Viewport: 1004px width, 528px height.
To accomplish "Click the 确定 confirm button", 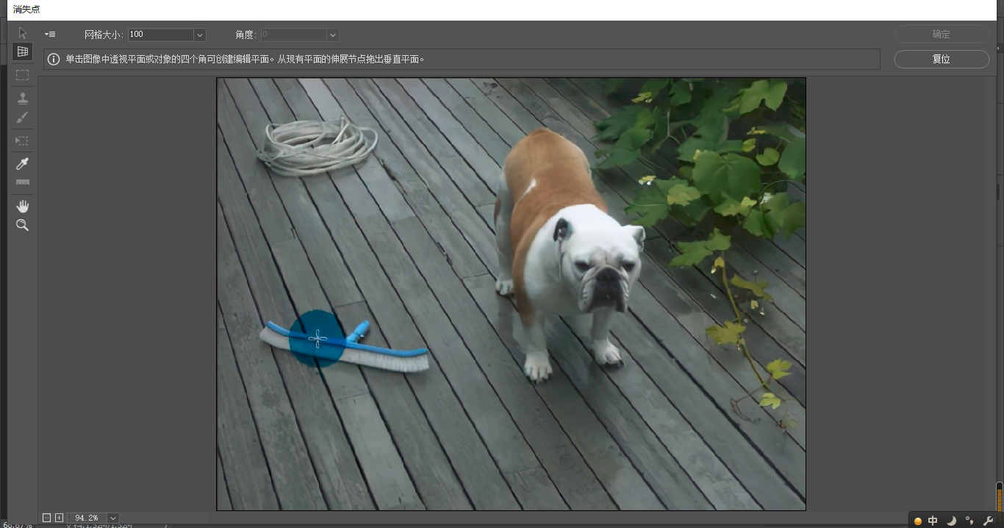I will [x=942, y=34].
